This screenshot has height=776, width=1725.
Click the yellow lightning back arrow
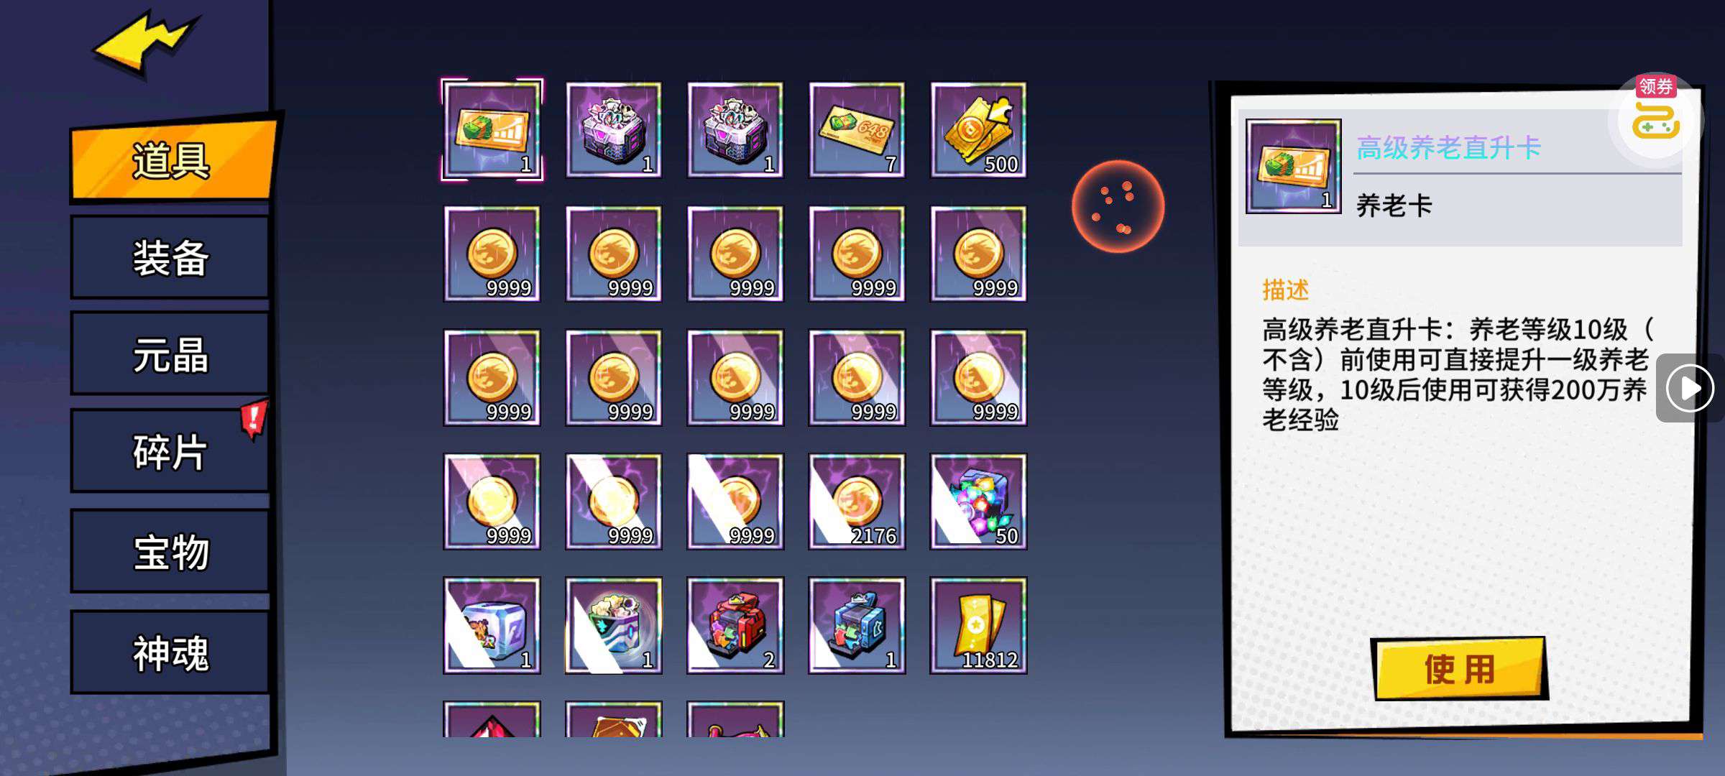click(x=146, y=43)
